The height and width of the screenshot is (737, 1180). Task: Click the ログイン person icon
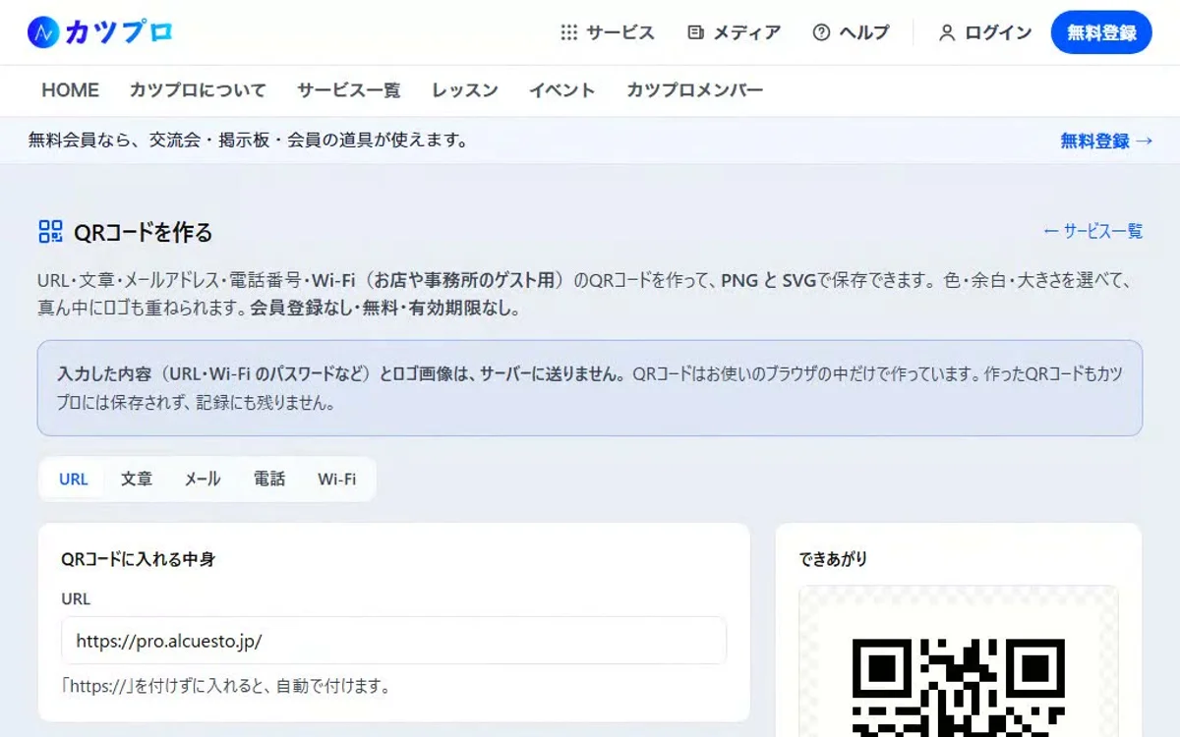coord(947,32)
